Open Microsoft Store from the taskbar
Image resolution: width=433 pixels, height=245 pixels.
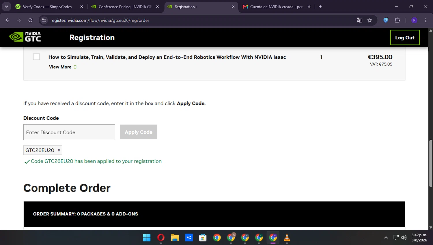(x=203, y=238)
